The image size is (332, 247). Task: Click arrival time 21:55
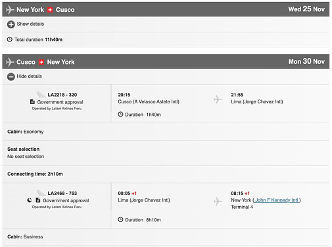point(237,95)
